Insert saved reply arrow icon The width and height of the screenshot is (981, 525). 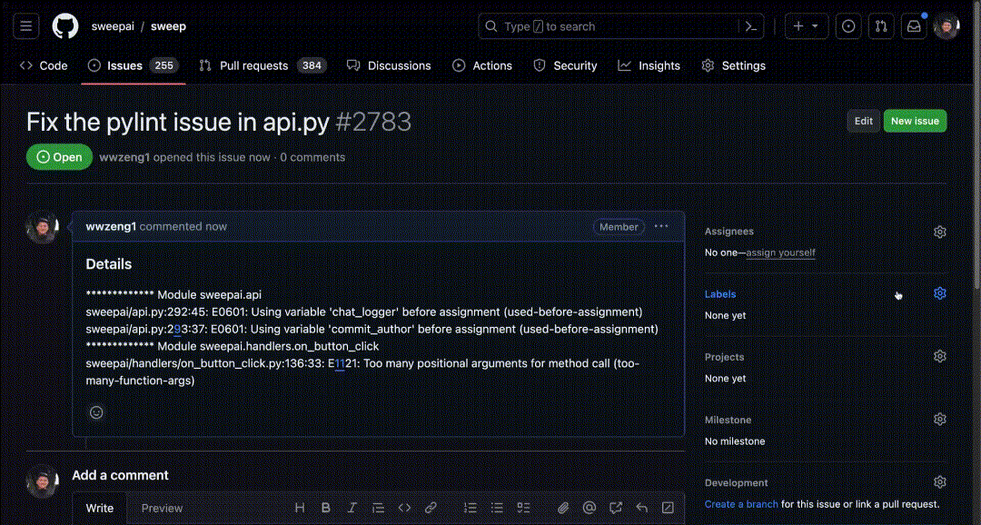(x=642, y=508)
